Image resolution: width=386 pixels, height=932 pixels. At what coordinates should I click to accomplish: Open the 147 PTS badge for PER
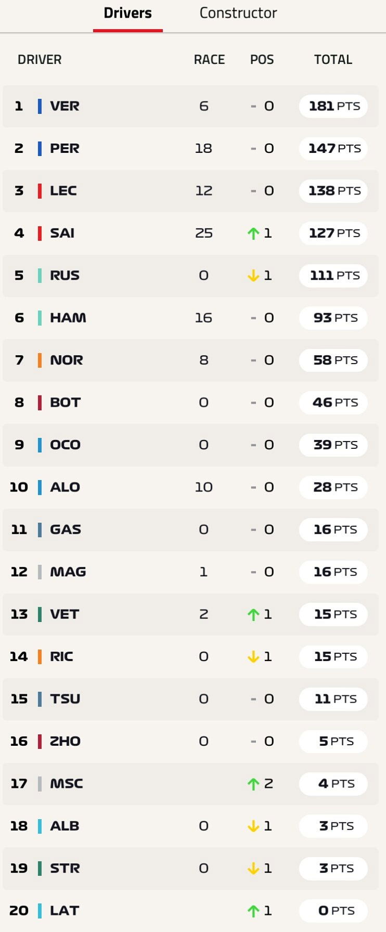(x=333, y=149)
